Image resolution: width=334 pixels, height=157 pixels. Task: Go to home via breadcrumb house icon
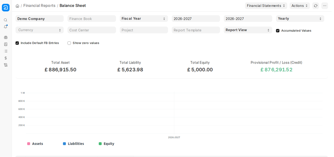pos(18,6)
